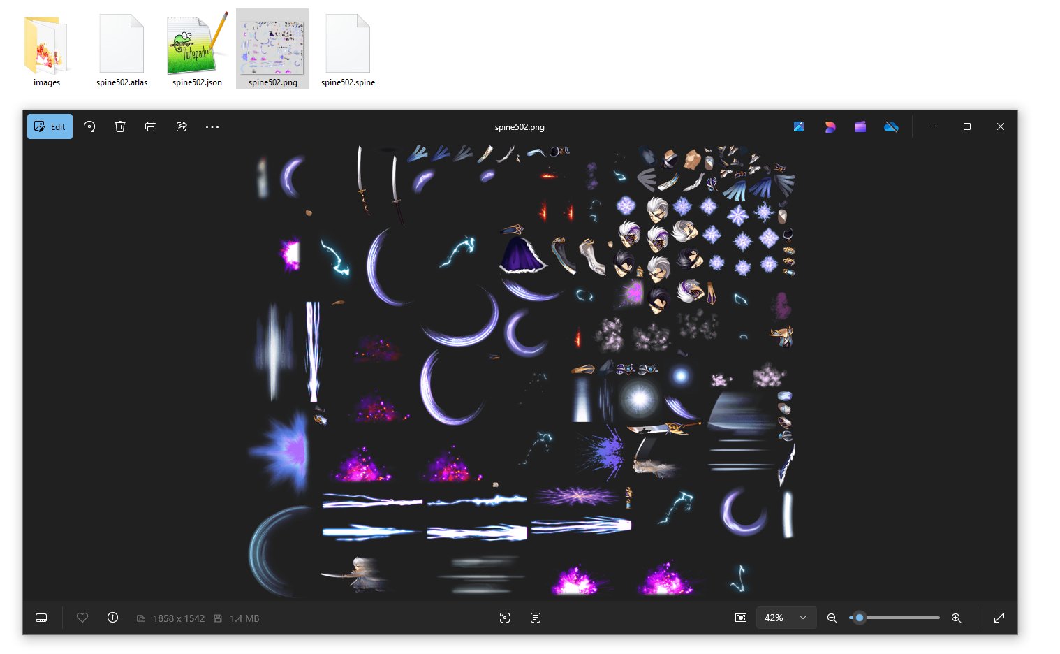Open the three-dot See more menu

[212, 126]
